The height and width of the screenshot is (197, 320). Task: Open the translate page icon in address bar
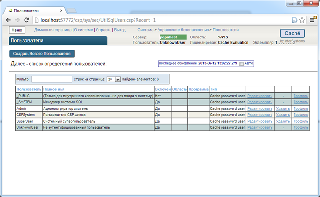coord(295,20)
